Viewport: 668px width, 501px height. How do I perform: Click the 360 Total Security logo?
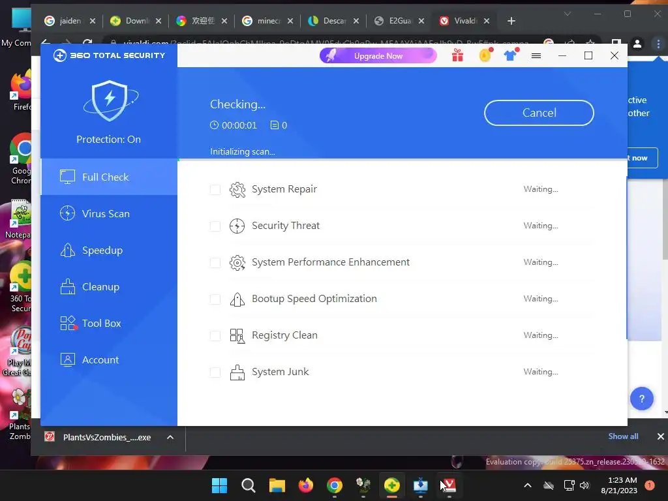pyautogui.click(x=109, y=55)
